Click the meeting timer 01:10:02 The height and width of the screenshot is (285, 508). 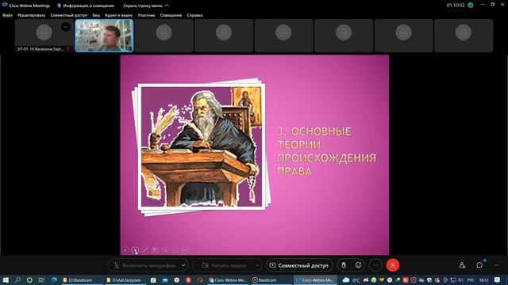[x=456, y=6]
